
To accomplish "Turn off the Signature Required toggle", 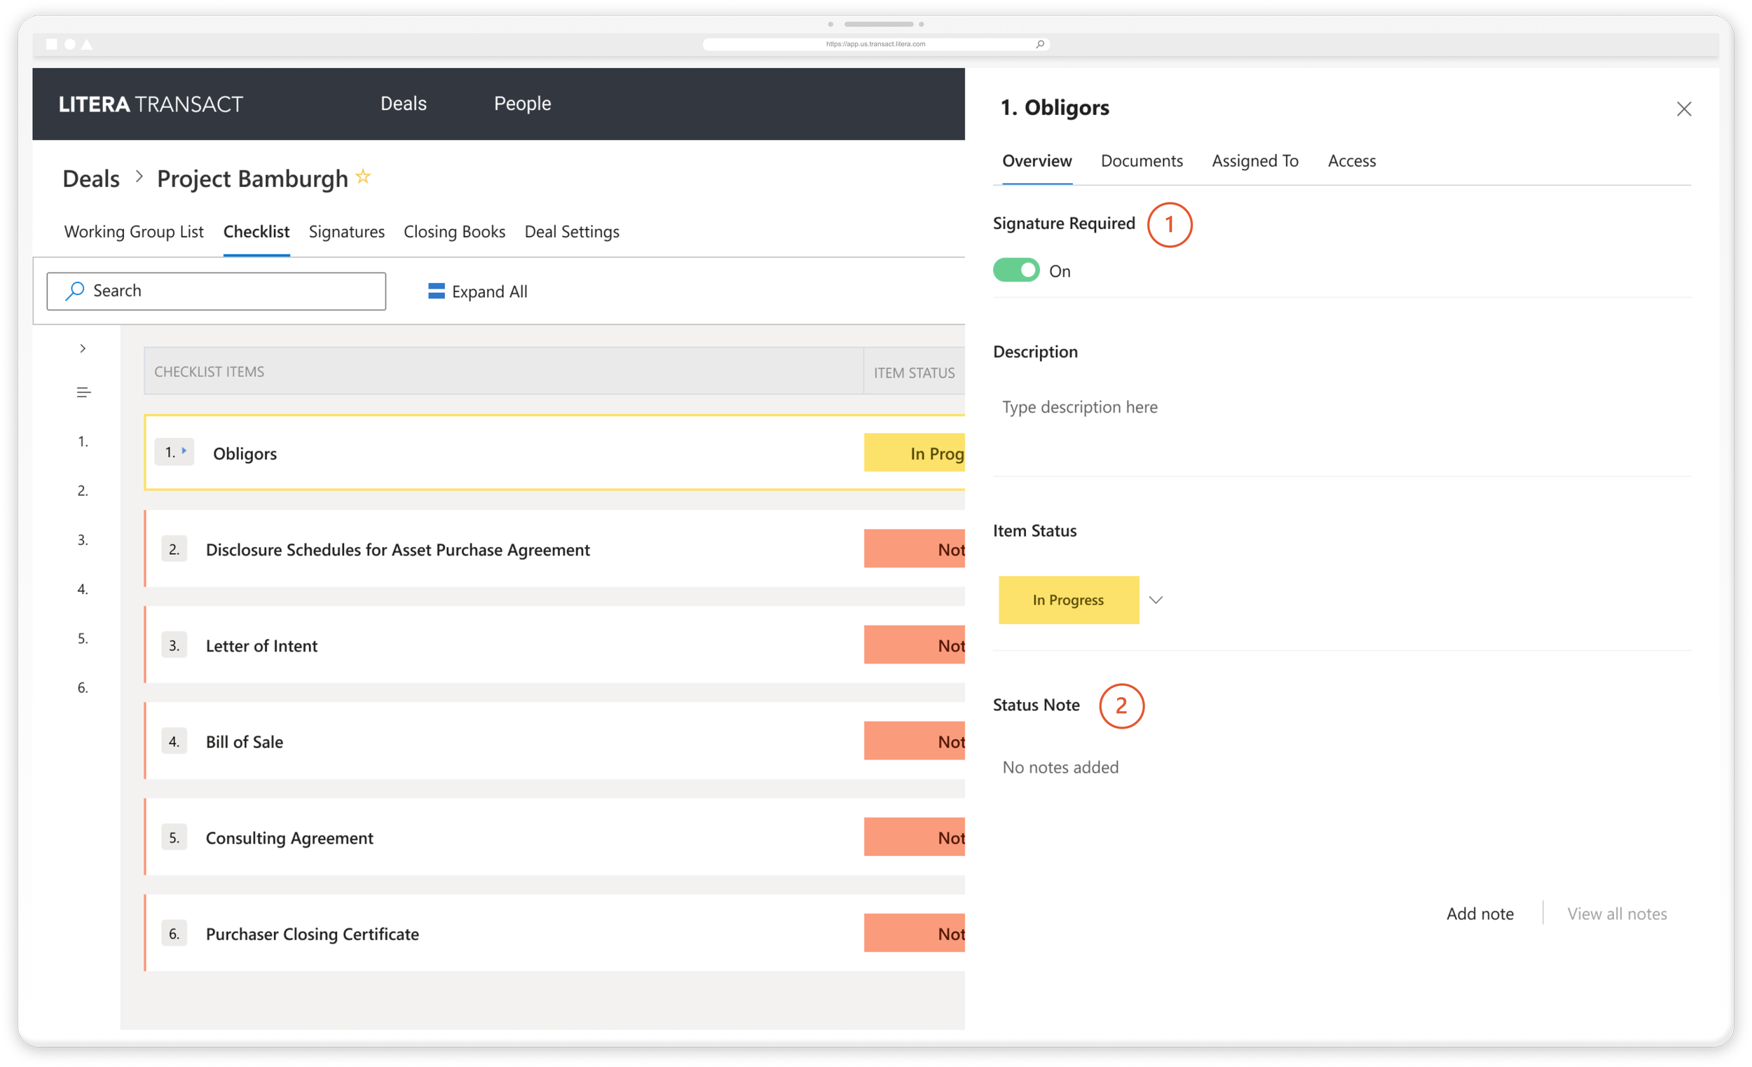I will coord(1016,270).
